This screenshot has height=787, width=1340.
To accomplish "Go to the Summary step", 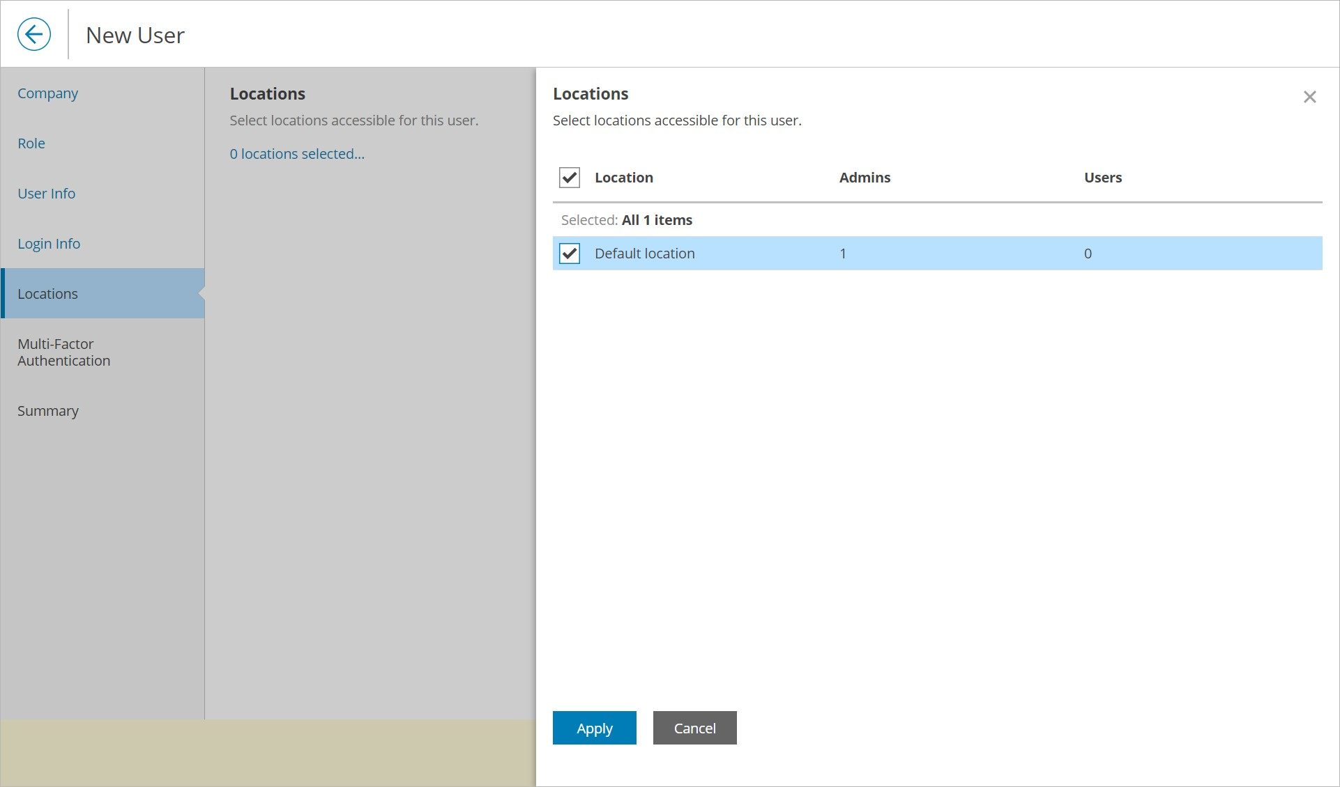I will (x=48, y=411).
